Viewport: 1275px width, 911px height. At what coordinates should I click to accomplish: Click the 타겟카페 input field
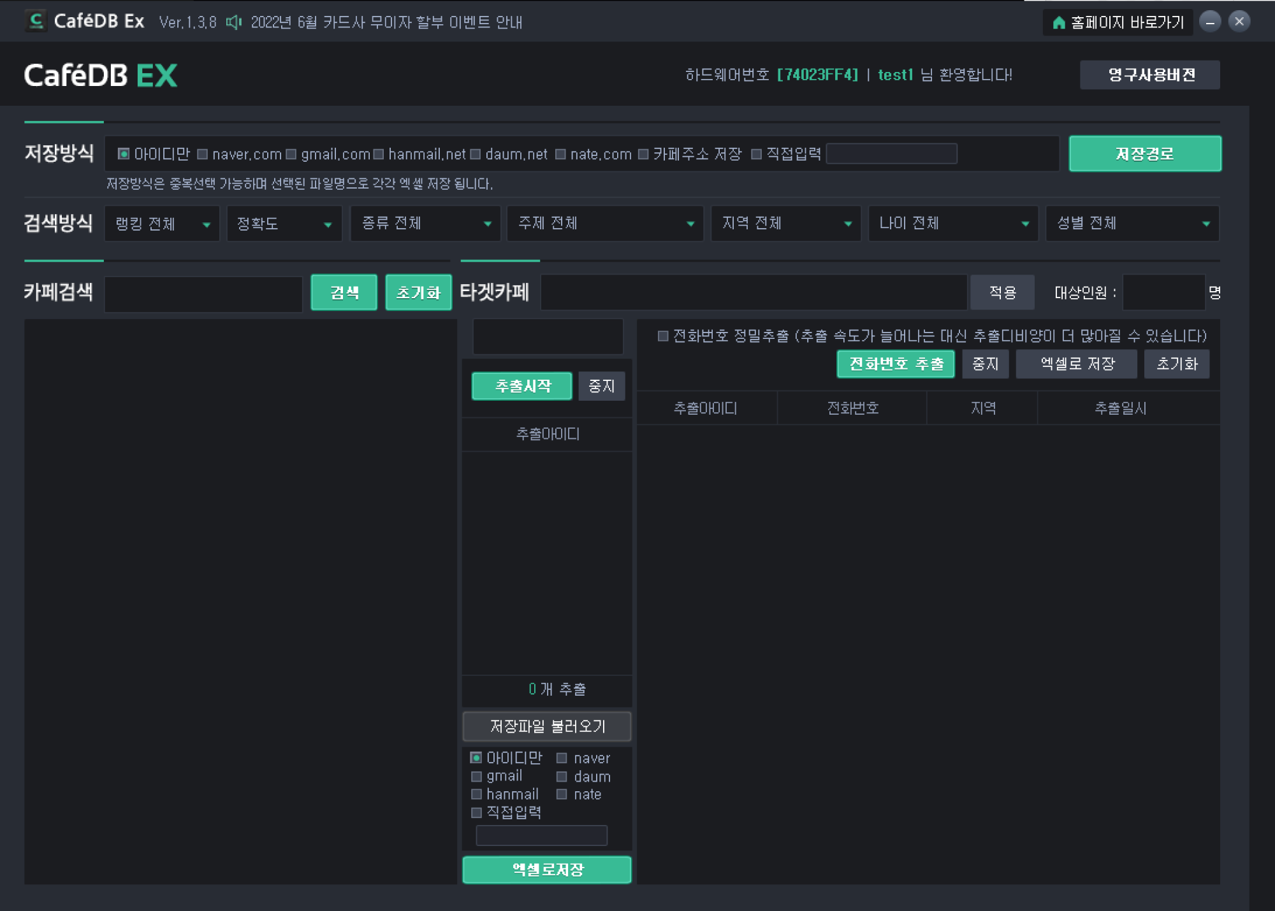pyautogui.click(x=754, y=292)
